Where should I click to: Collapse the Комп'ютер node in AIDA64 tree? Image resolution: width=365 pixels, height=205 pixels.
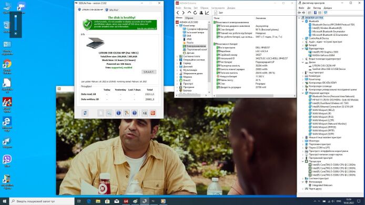point(177,26)
